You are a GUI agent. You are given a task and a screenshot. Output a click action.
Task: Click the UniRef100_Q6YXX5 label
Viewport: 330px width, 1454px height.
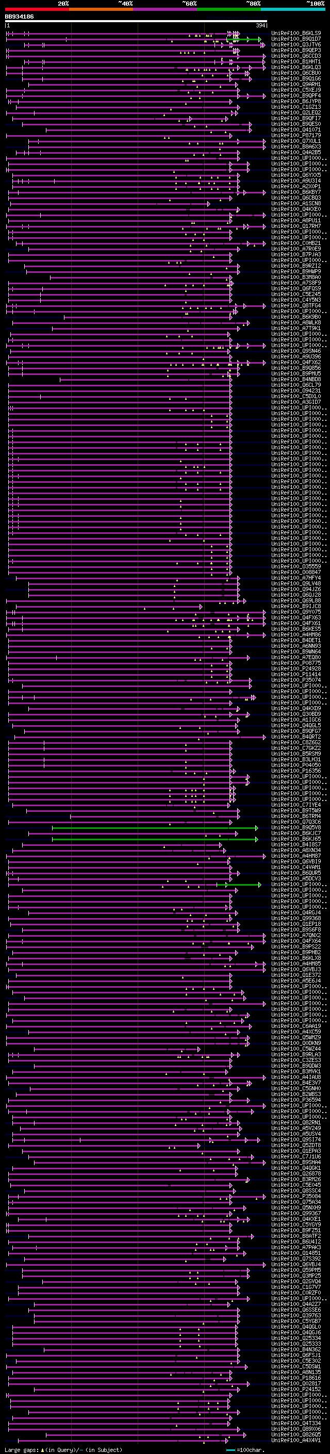point(296,175)
